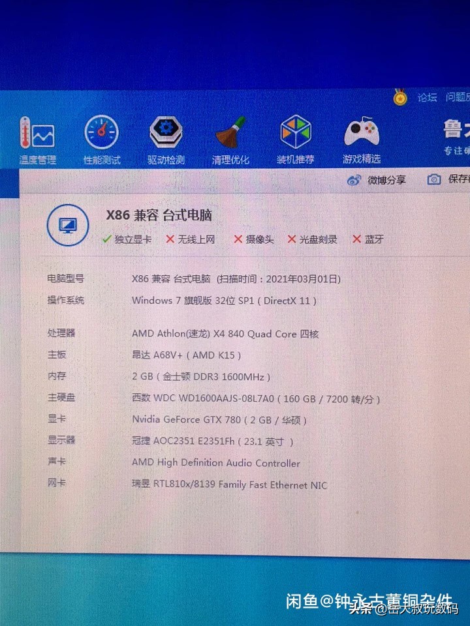Screen dimensions: 470x626
Task: Click scan time 2021年03月01日 text
Action: [279, 278]
